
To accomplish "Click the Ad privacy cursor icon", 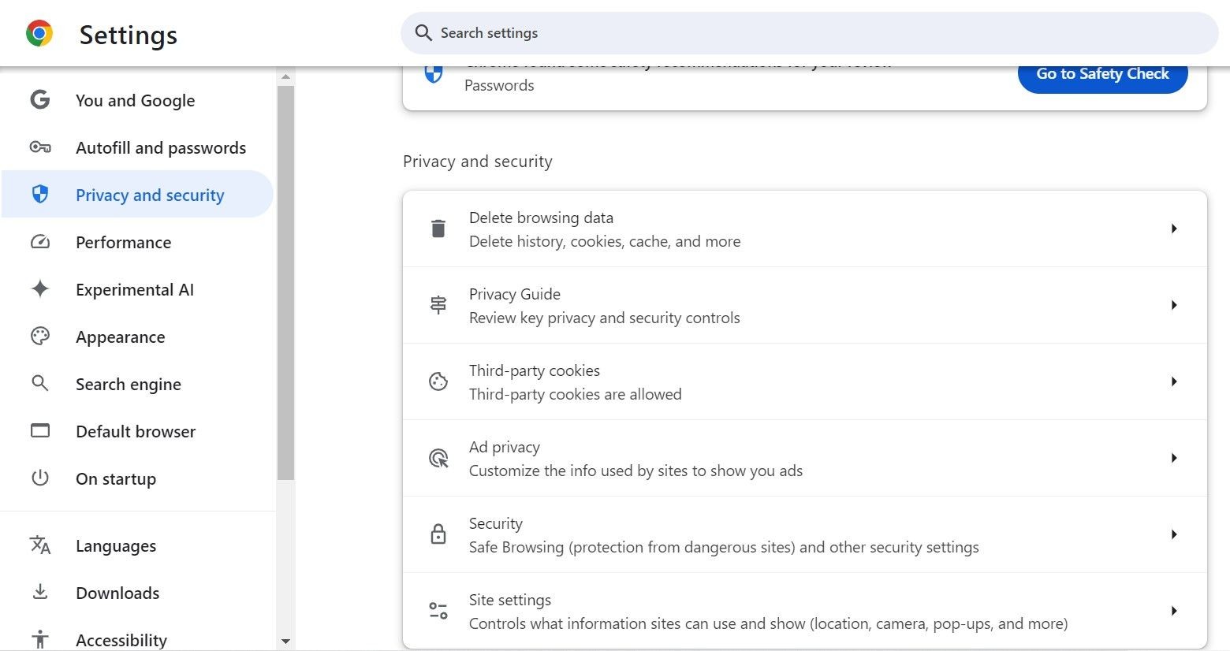I will (x=438, y=458).
